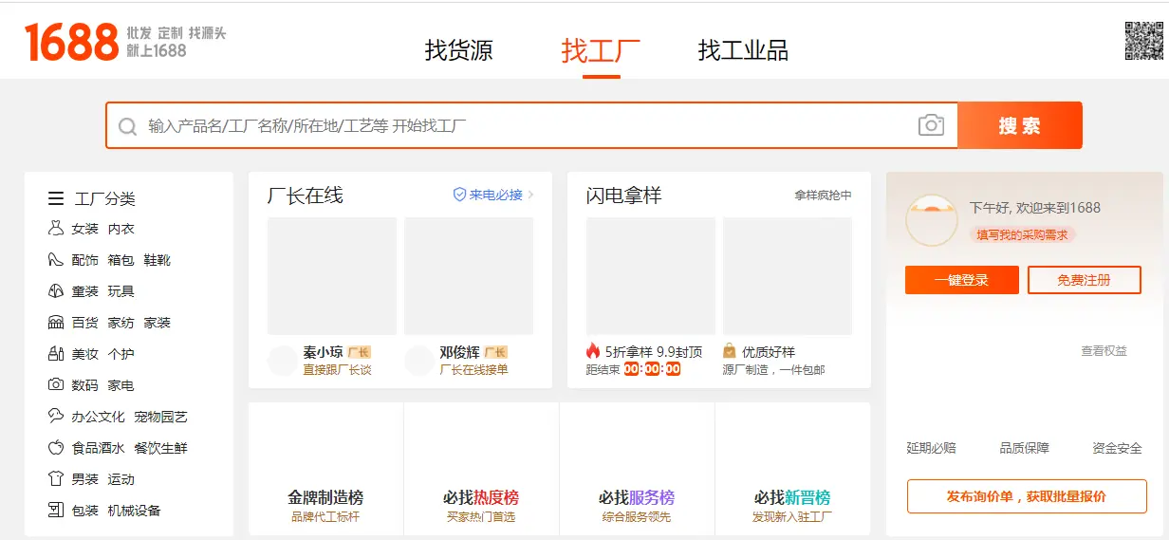Switch to the 找工业品 tab

[x=743, y=50]
